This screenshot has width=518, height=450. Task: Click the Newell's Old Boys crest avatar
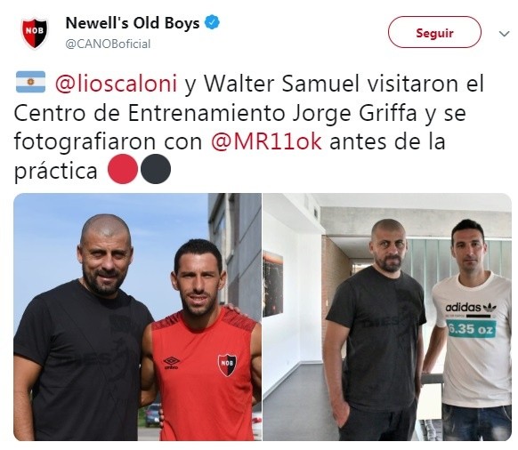[35, 33]
